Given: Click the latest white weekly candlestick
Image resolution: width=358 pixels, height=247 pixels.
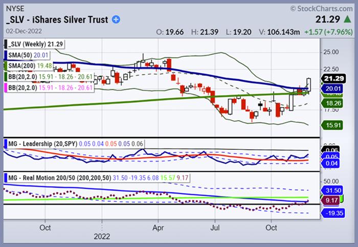Looking at the screenshot, I should tap(309, 85).
